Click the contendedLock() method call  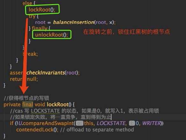tap(37, 129)
